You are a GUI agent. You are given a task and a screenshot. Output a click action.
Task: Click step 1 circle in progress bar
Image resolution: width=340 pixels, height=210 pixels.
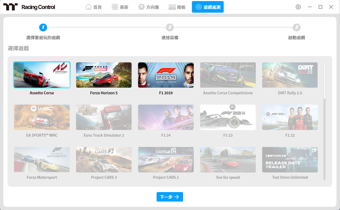tap(43, 27)
